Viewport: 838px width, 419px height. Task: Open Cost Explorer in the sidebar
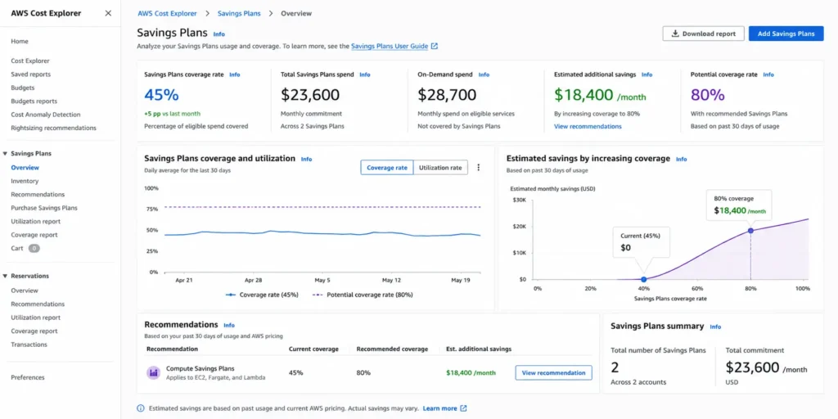click(x=30, y=61)
